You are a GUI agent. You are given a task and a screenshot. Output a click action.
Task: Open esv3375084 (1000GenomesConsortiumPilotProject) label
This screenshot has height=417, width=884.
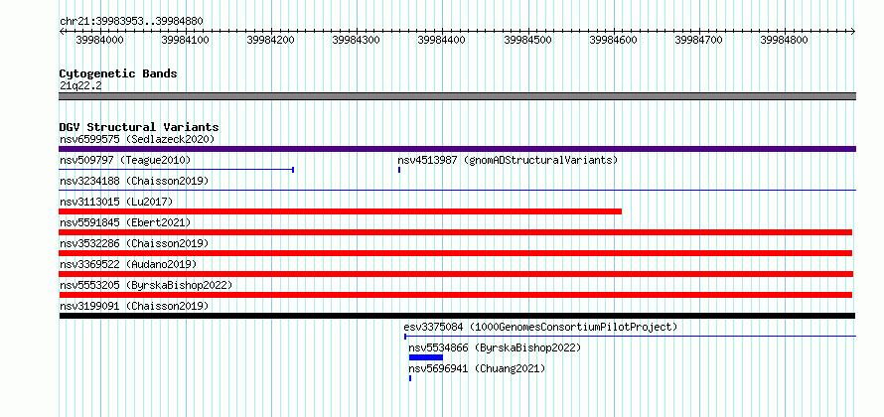click(540, 327)
